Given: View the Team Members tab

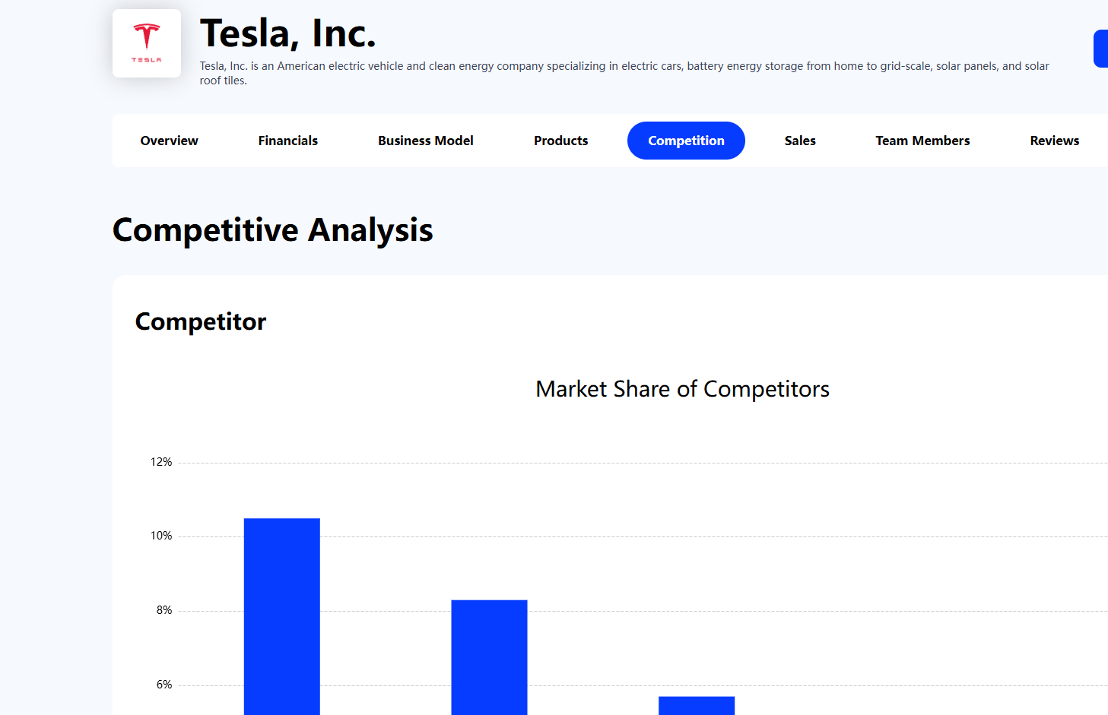Looking at the screenshot, I should pyautogui.click(x=922, y=141).
